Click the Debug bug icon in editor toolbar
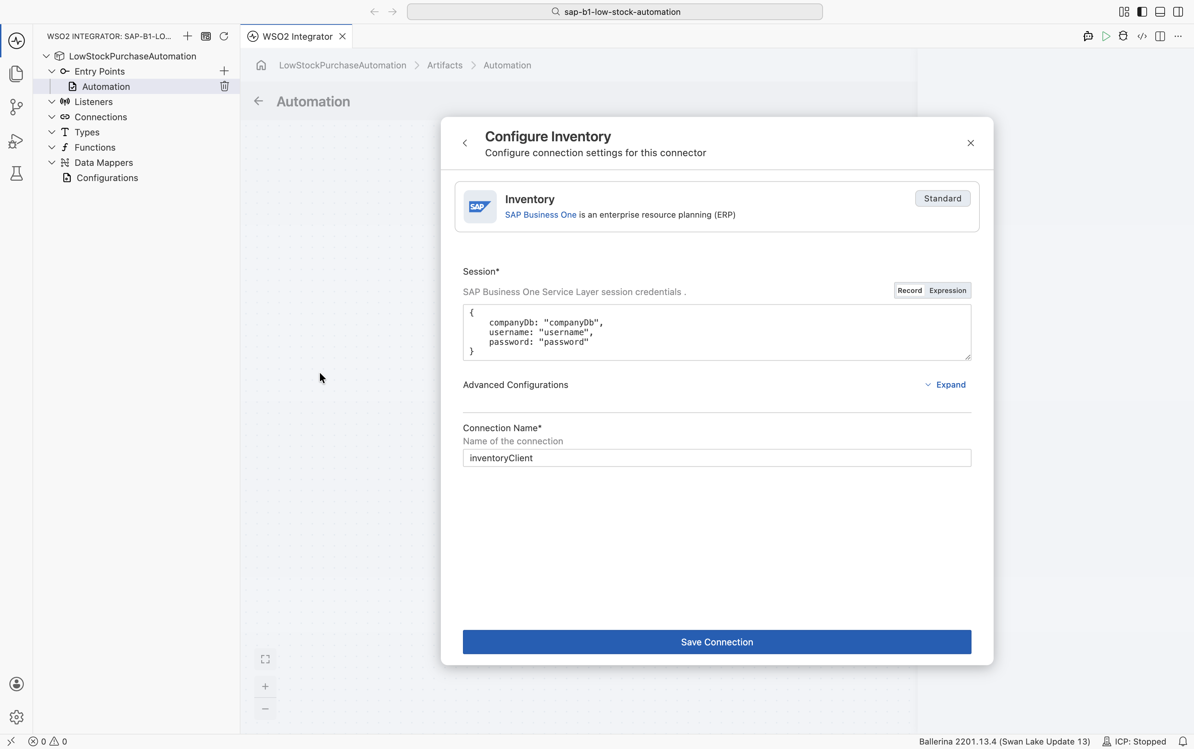The width and height of the screenshot is (1194, 749). tap(1123, 36)
